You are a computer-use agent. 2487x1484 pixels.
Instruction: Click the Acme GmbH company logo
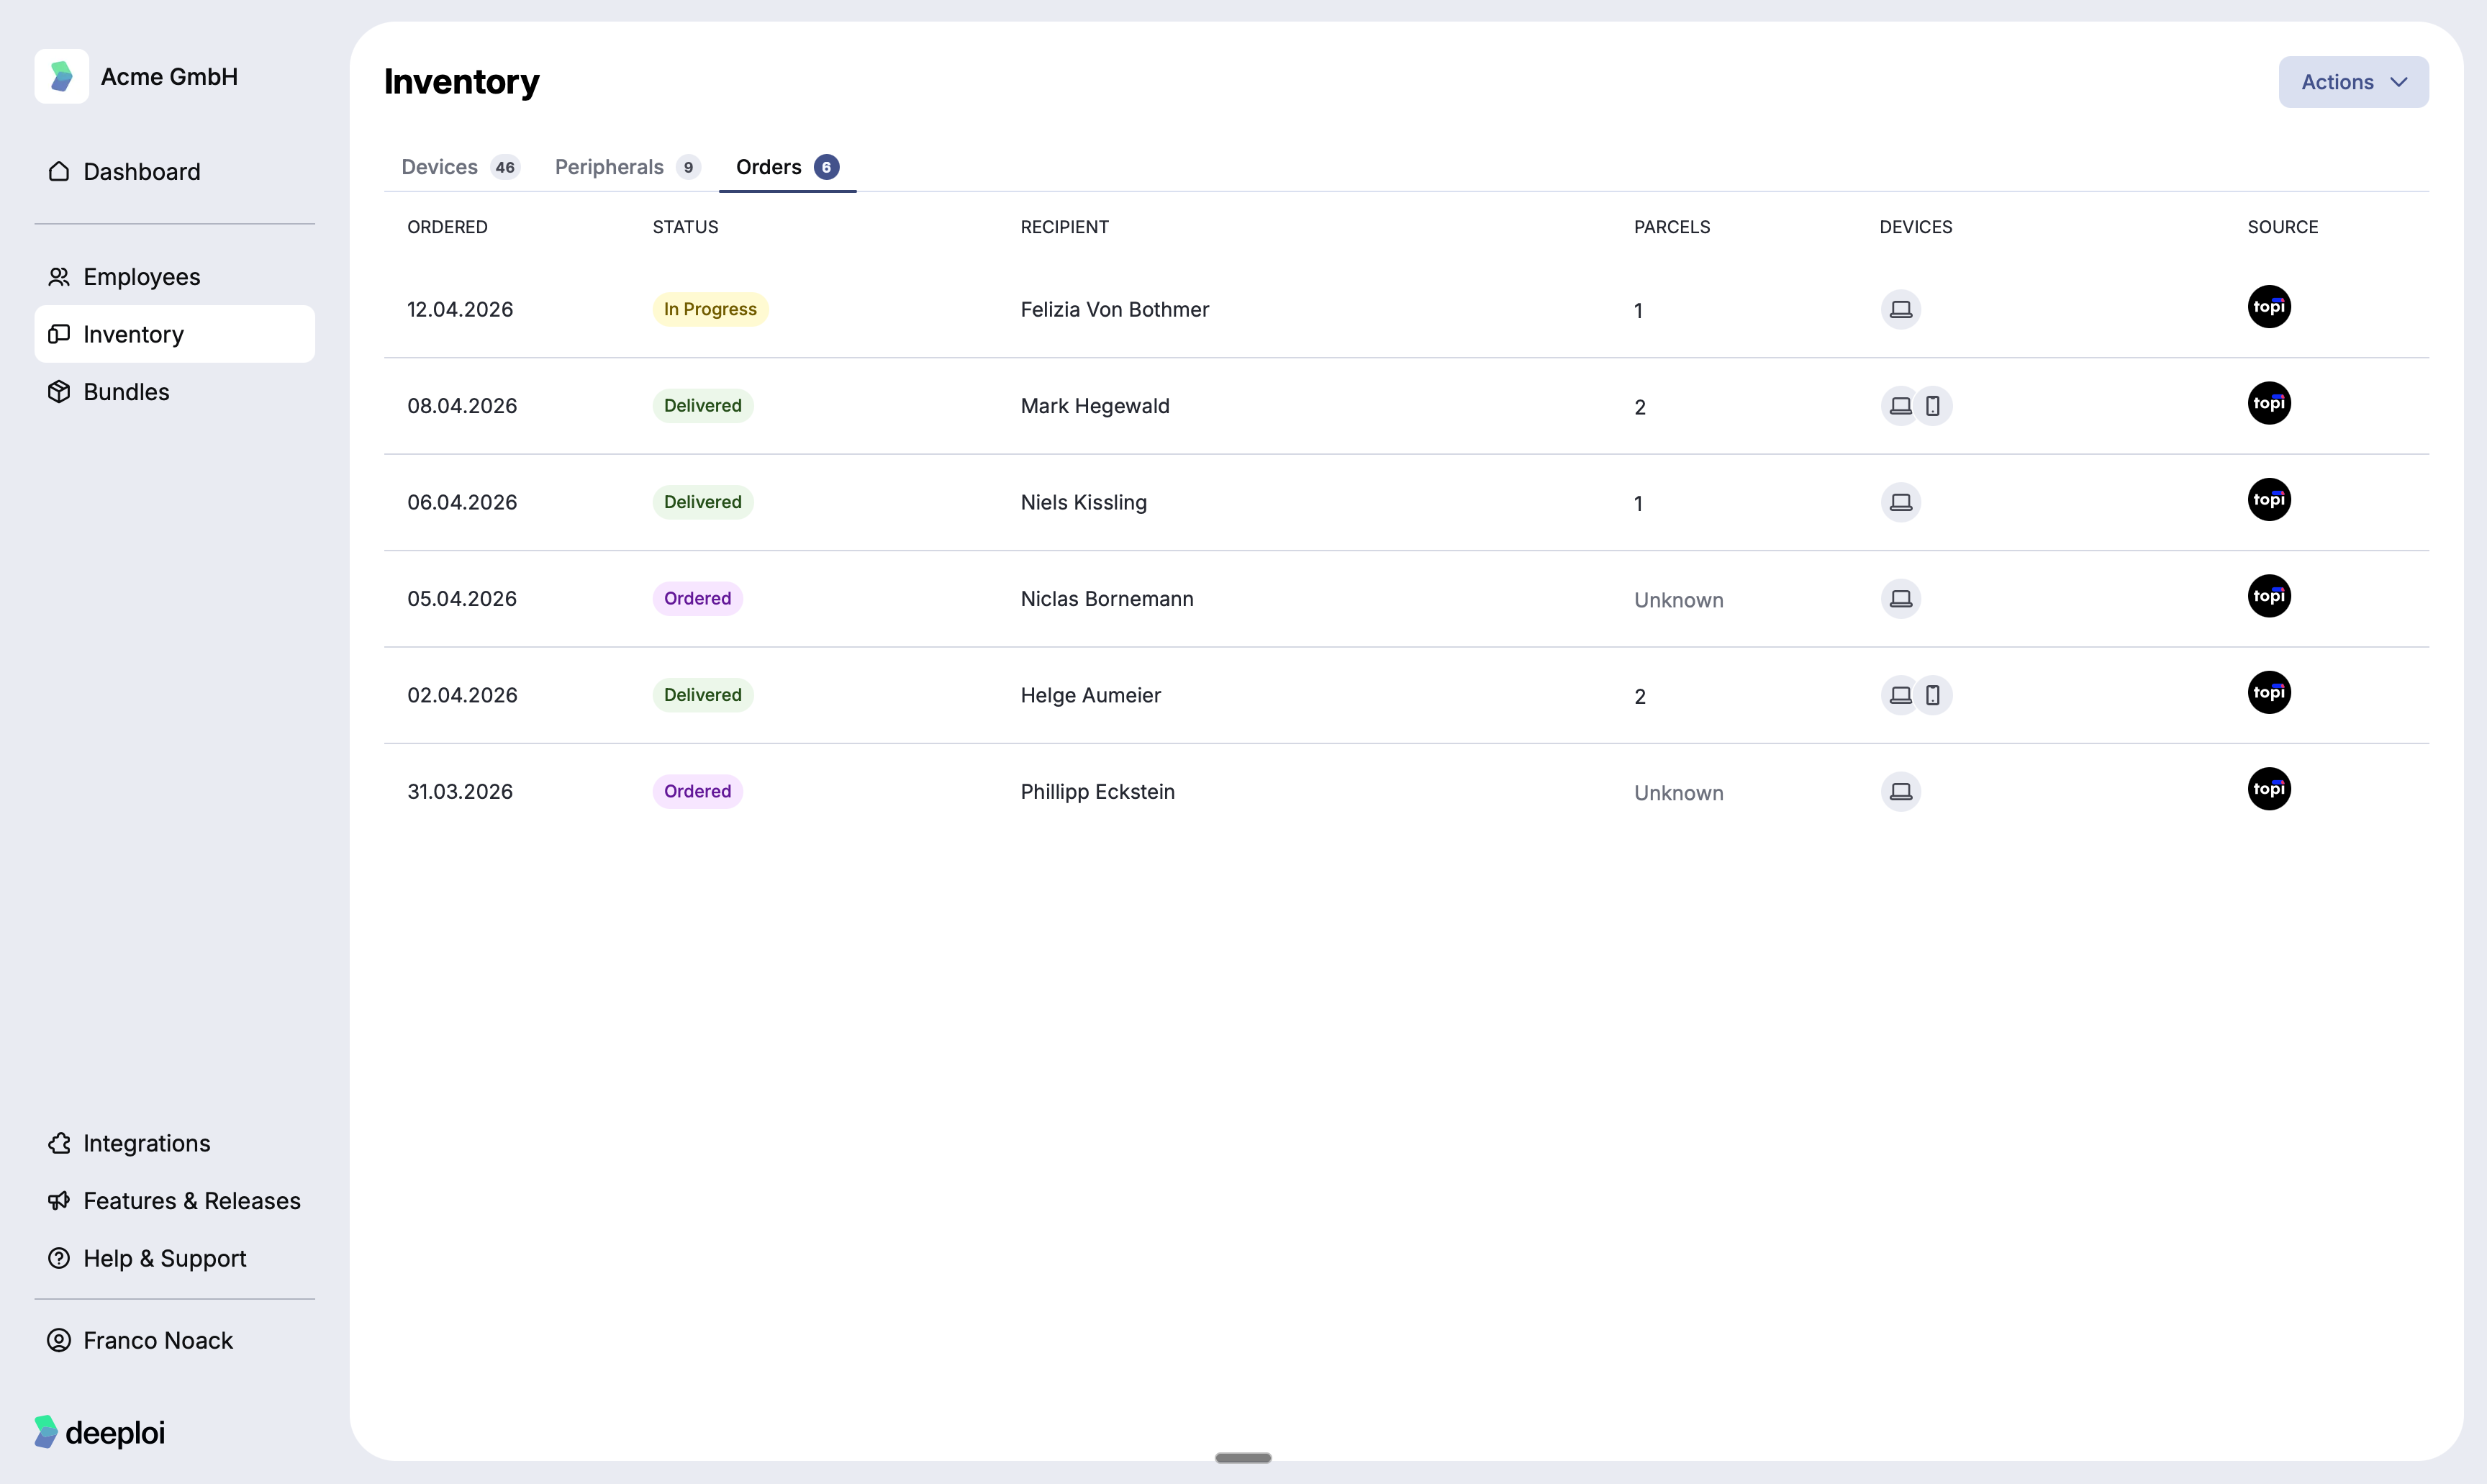pyautogui.click(x=61, y=75)
